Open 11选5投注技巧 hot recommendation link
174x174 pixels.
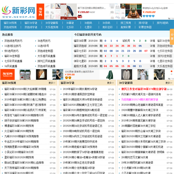[x=13, y=46]
